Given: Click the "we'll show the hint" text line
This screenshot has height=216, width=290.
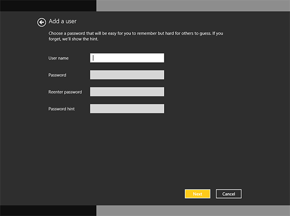Looking at the screenshot, I should pos(77,39).
